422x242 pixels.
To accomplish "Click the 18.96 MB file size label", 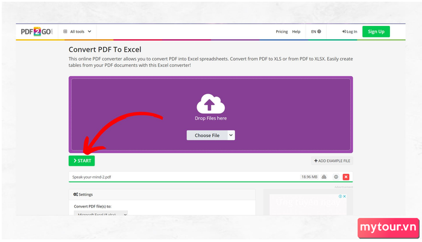I will pos(309,177).
